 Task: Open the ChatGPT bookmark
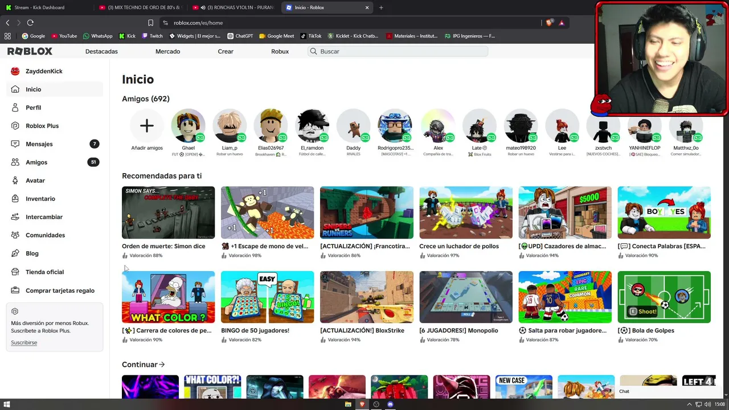(240, 36)
